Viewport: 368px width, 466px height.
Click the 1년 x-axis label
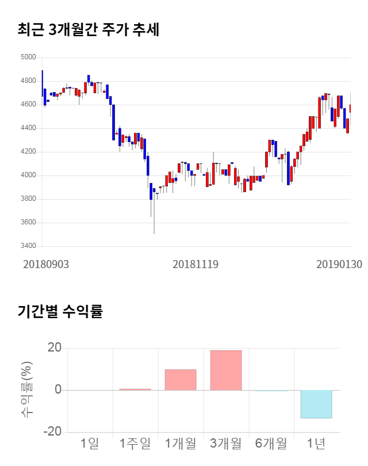(316, 444)
